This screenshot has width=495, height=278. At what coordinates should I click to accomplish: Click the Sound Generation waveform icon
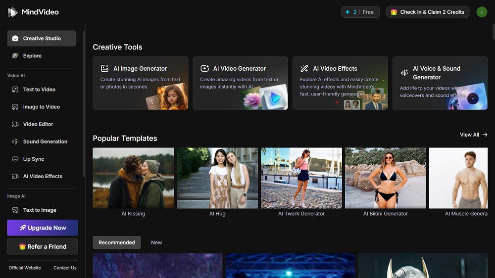[x=15, y=141]
